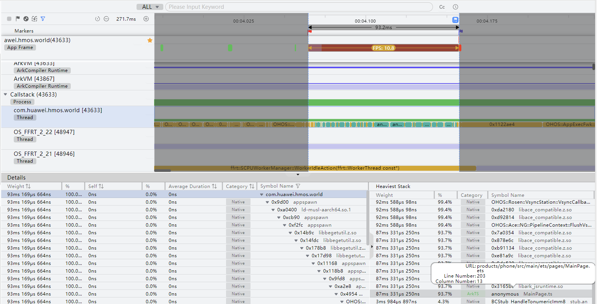This screenshot has height=304, width=597.
Task: Click the reset zoom circular icon
Action: click(x=98, y=19)
